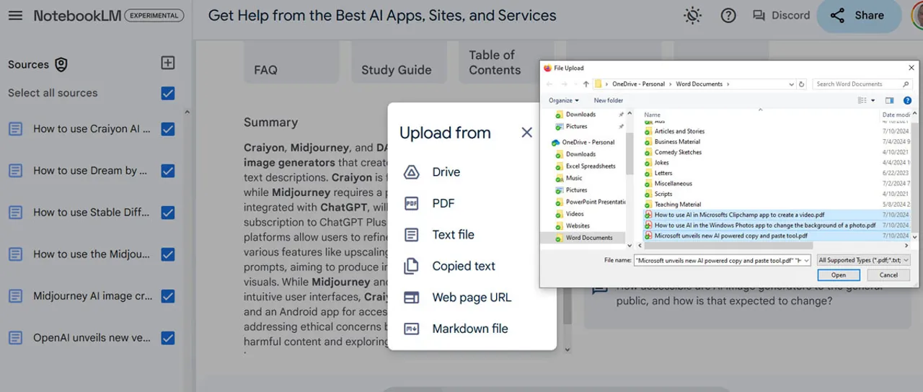The height and width of the screenshot is (392, 923).
Task: Click the Share button
Action: click(x=858, y=15)
